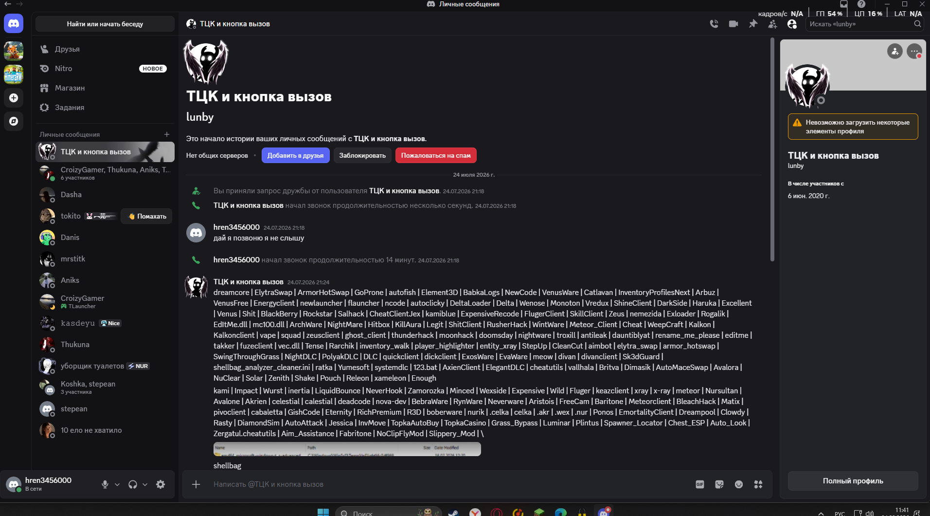Click Добавить в друзья button
The width and height of the screenshot is (930, 516).
pyautogui.click(x=295, y=156)
